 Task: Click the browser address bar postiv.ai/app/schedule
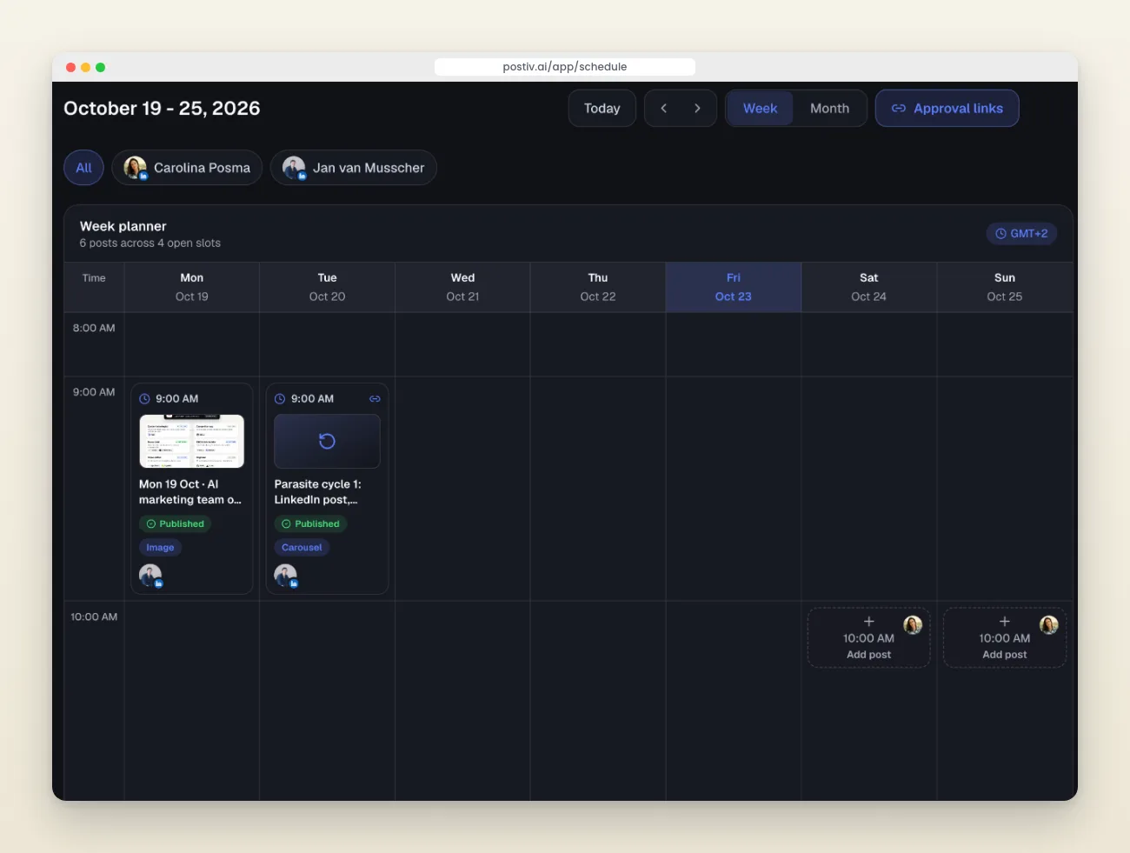coord(565,67)
